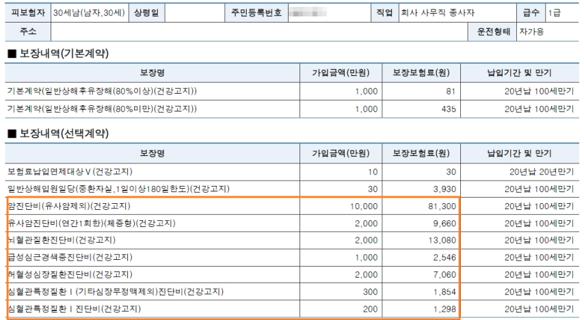Click the 뇌혈관질환진단비 row name

coord(62,240)
